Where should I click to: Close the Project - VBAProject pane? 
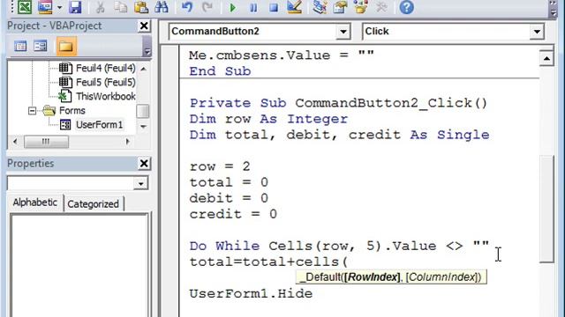pyautogui.click(x=144, y=26)
